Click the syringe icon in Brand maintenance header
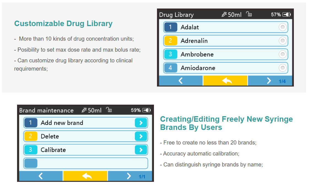 pyautogui.click(x=84, y=110)
